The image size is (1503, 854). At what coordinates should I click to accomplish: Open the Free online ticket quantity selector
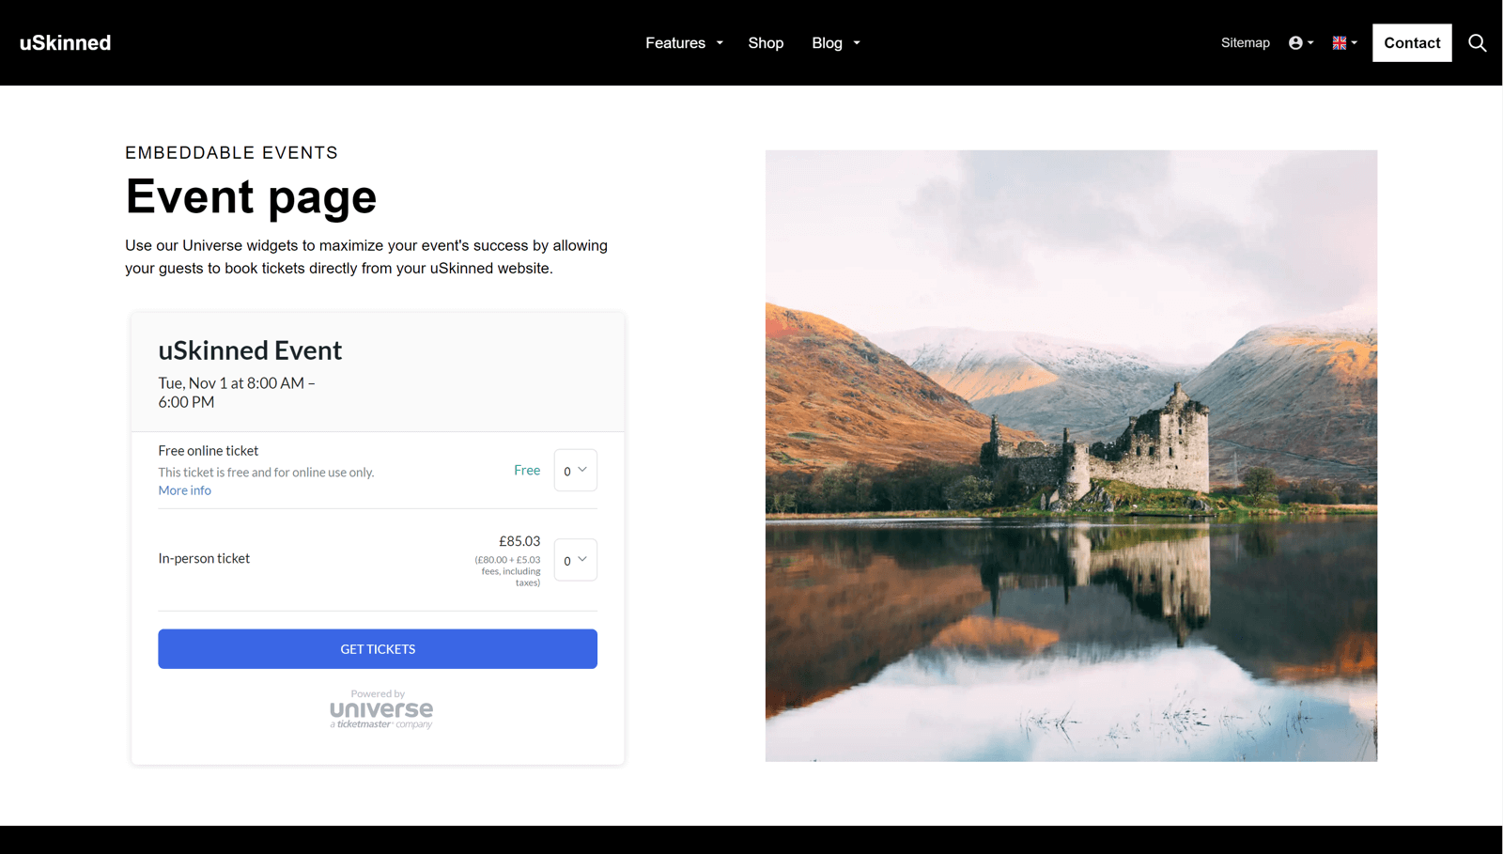pyautogui.click(x=575, y=470)
